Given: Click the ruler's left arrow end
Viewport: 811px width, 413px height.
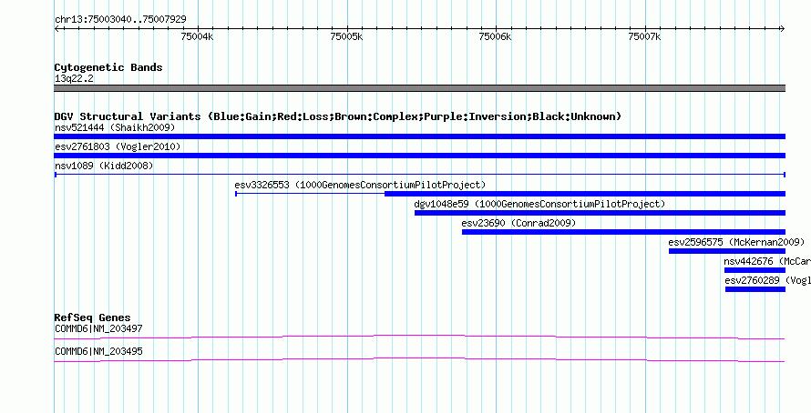Looking at the screenshot, I should click(56, 29).
